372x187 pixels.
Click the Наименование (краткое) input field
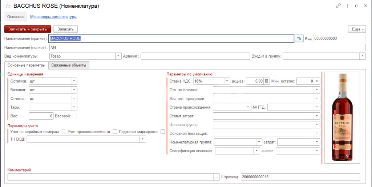coord(171,38)
